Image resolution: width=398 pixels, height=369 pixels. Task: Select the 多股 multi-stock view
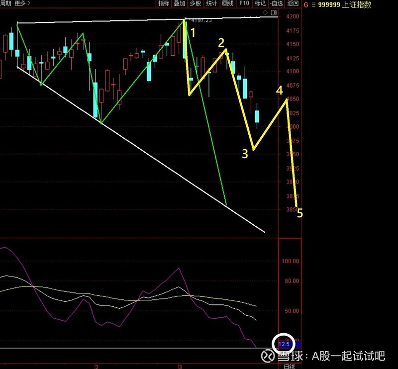[195, 3]
